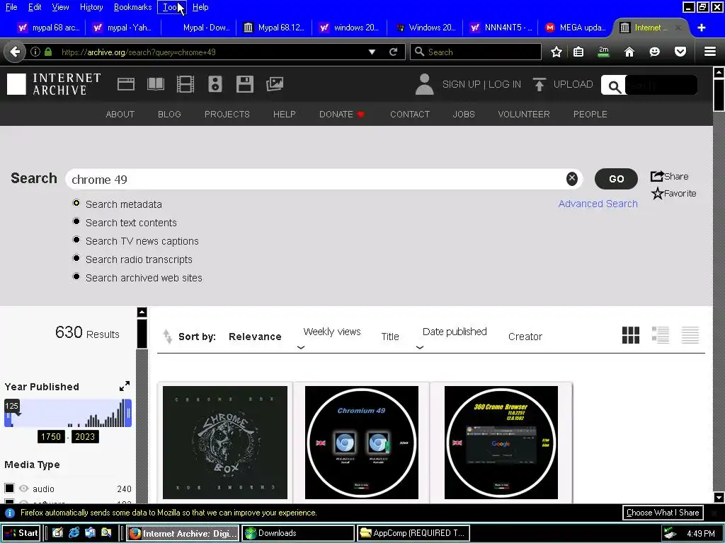Switch to Downloads window in taskbar
This screenshot has width=725, height=543.
(x=298, y=533)
